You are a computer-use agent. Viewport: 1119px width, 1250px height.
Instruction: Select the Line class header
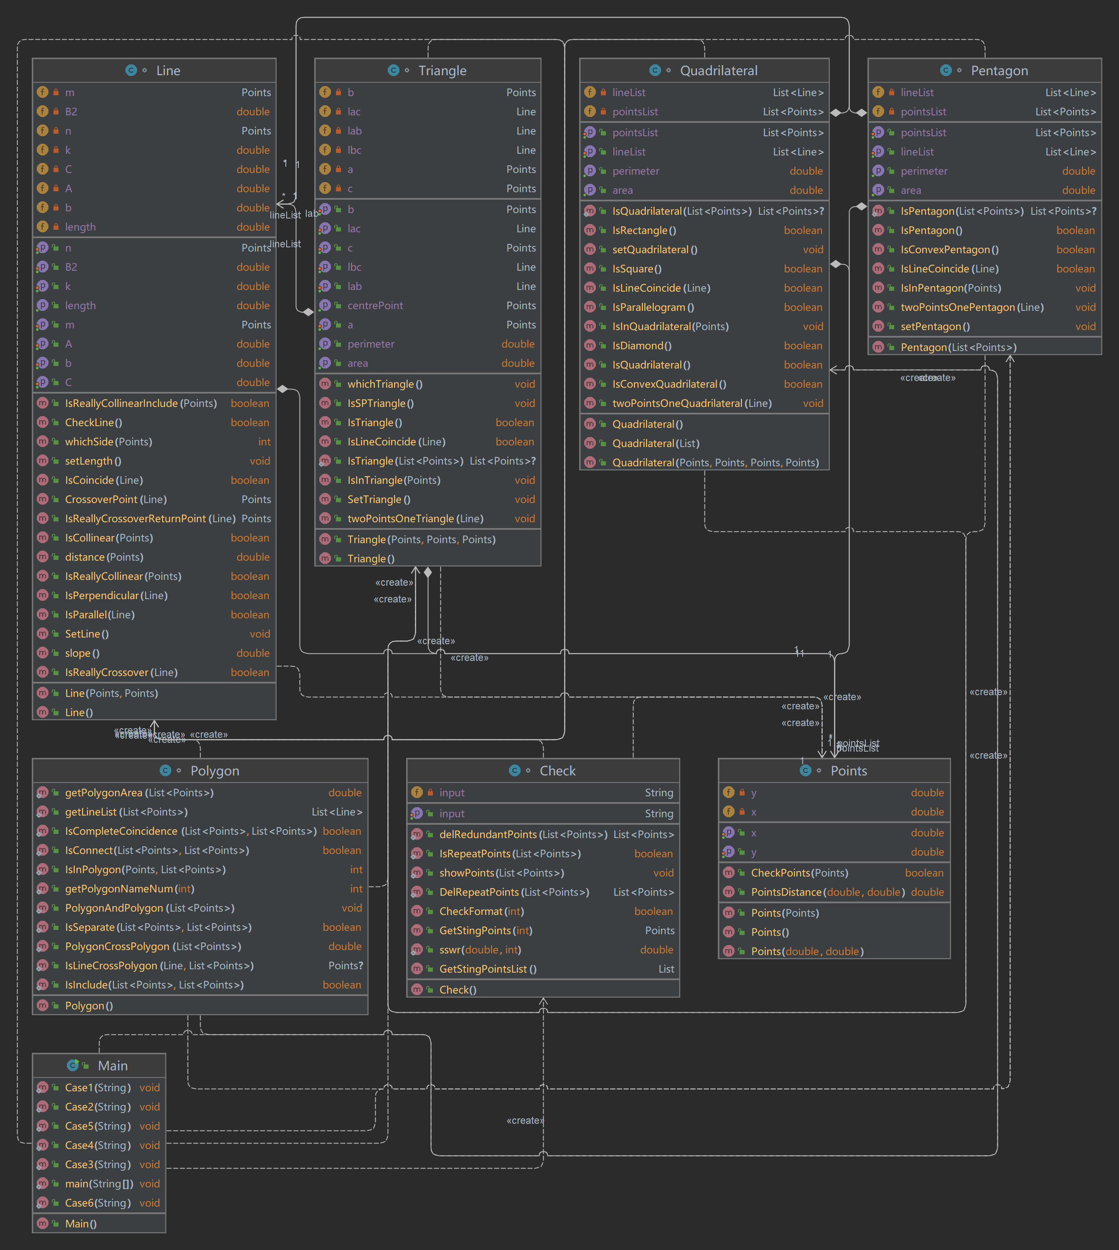coord(154,70)
